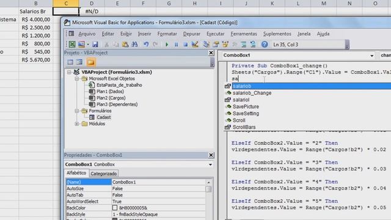This screenshot has height=220, width=391.
Task: Edit the (Name) property value ComboBox1
Action: [x=158, y=182]
